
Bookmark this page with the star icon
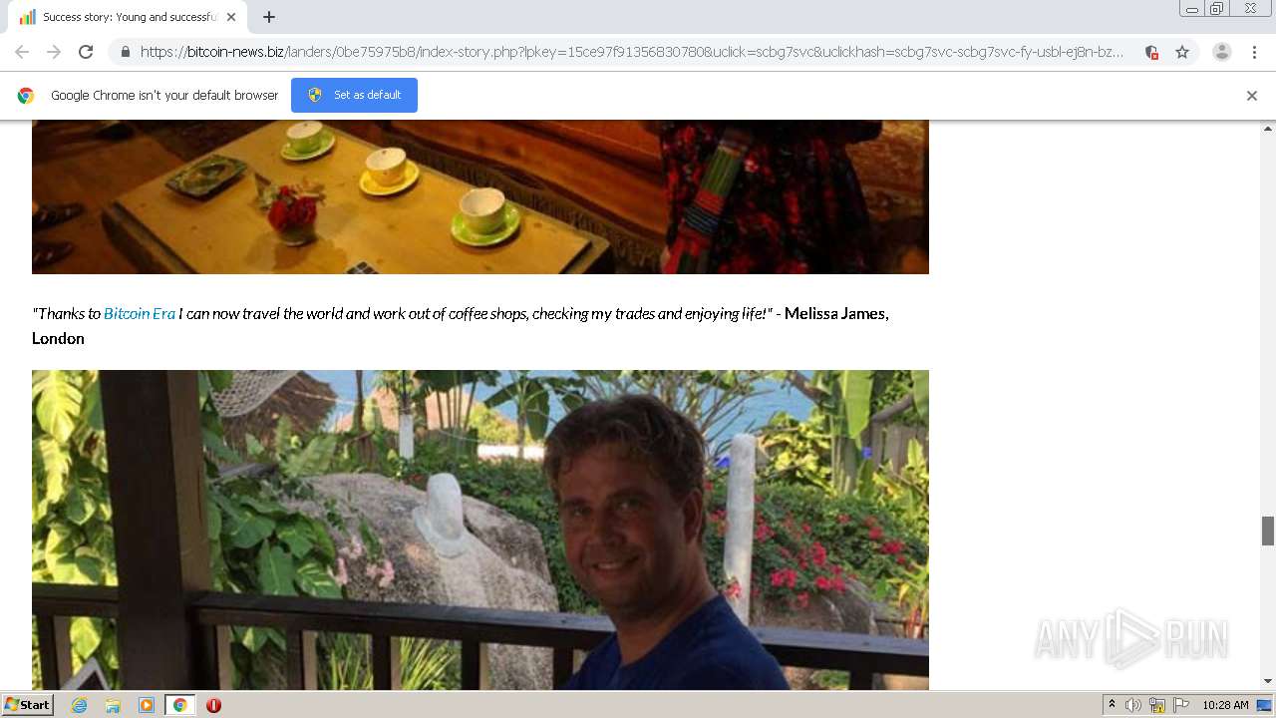(x=1182, y=52)
